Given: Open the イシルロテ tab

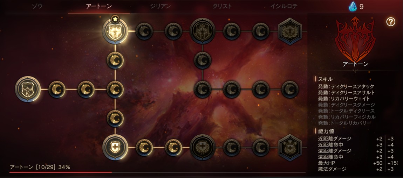Looking at the screenshot, I should [284, 6].
